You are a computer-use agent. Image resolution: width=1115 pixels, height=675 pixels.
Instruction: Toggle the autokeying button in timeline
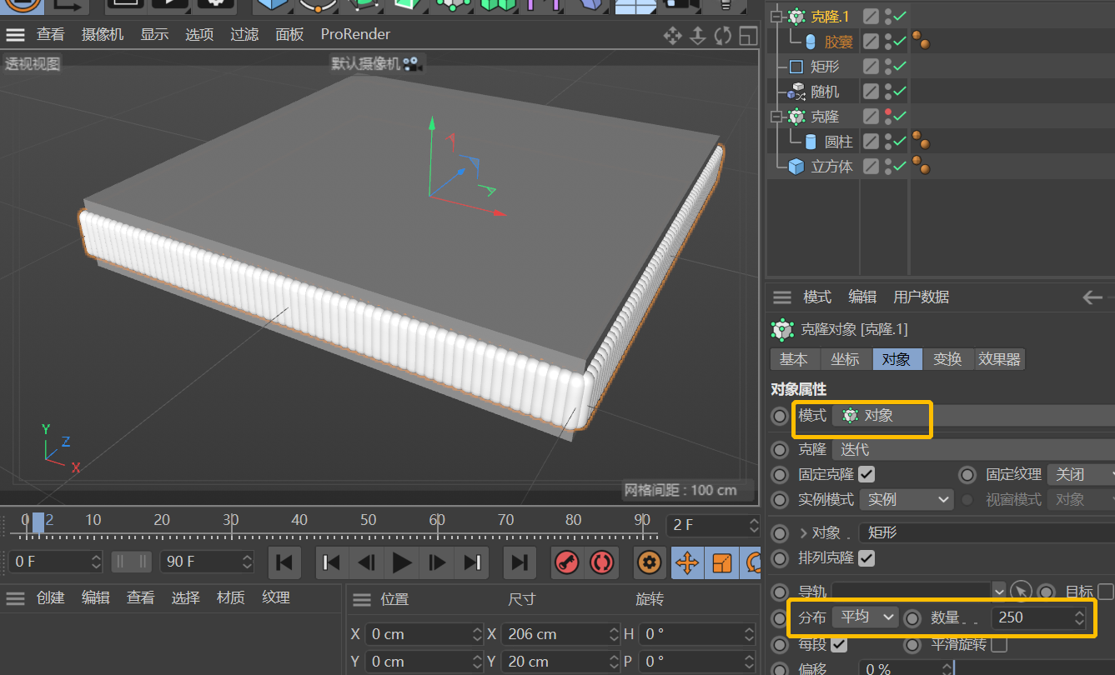[601, 562]
